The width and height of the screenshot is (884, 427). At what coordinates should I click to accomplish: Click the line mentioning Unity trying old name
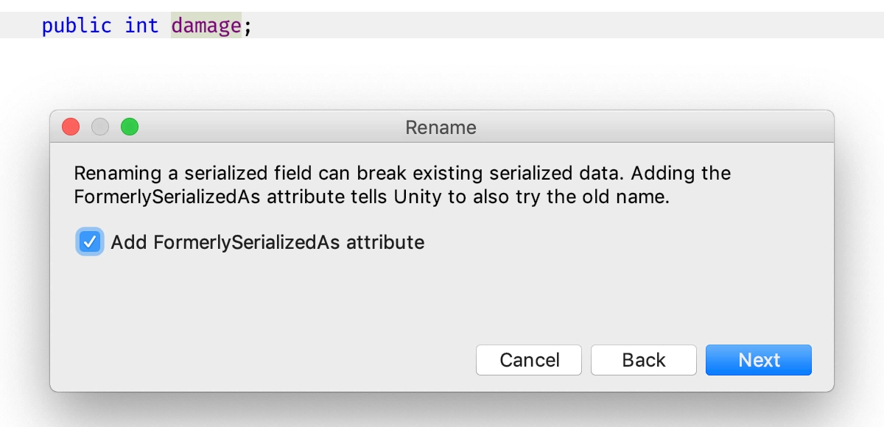tap(371, 198)
